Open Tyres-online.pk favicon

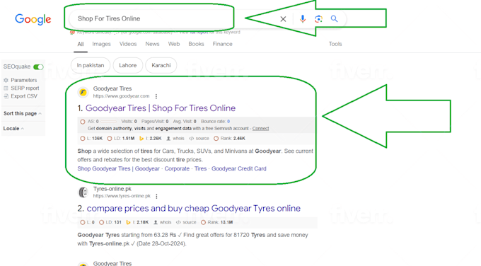point(83,192)
